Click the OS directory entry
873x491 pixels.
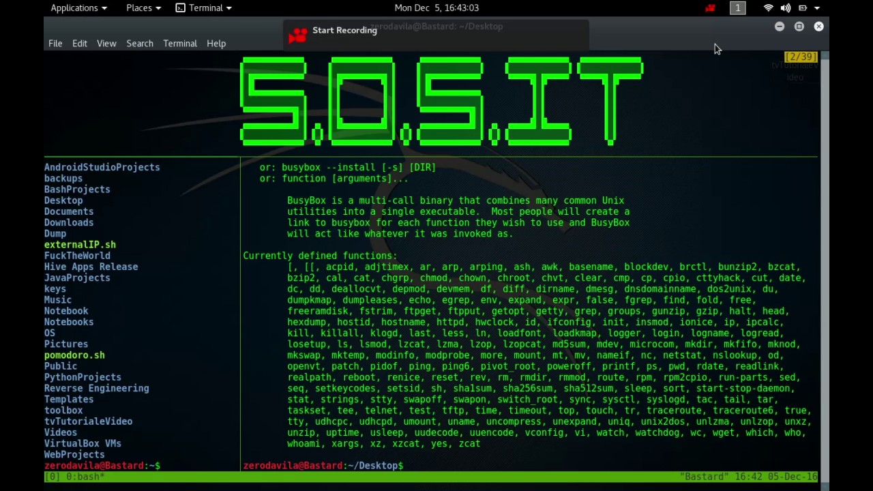[x=50, y=333]
